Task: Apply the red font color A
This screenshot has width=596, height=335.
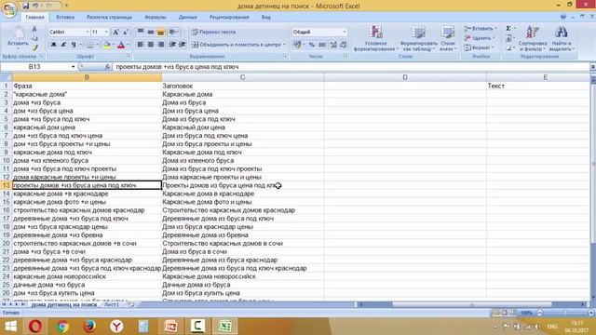Action: click(121, 45)
